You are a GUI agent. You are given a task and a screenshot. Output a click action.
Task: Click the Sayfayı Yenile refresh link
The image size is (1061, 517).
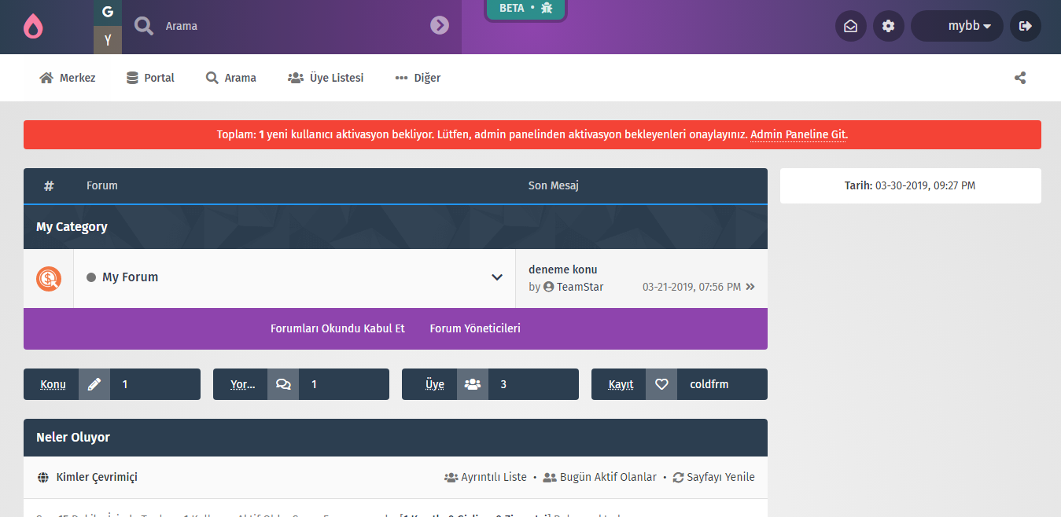[713, 477]
